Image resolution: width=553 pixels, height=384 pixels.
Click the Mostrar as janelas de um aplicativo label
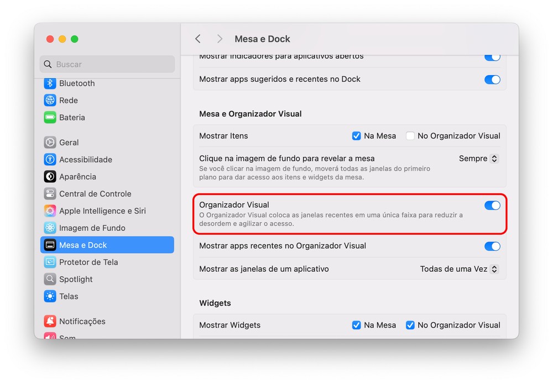pos(264,269)
